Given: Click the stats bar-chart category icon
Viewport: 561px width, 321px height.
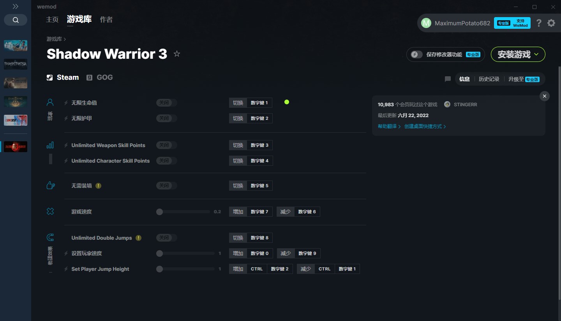Looking at the screenshot, I should pyautogui.click(x=50, y=145).
